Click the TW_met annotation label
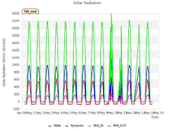The width and height of the screenshot is (175, 131). 30,11
